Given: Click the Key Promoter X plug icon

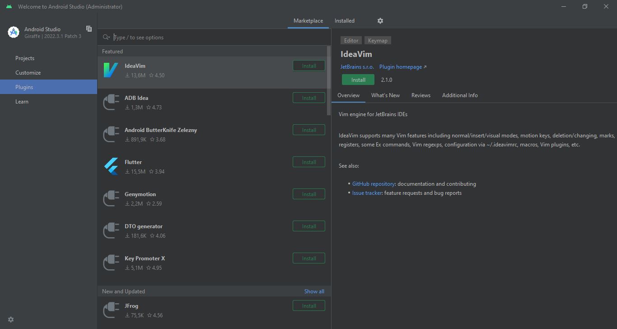Looking at the screenshot, I should pos(111,263).
